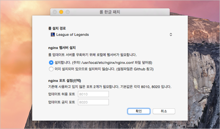Click the 업데이트 금지 포트 label
Viewport: 220px width, 129px height.
point(62,102)
